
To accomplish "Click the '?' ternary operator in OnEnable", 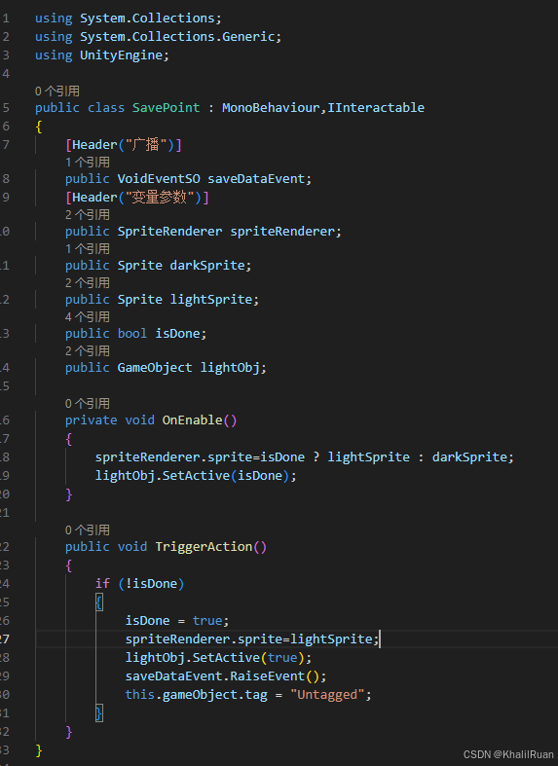I will tap(316, 457).
